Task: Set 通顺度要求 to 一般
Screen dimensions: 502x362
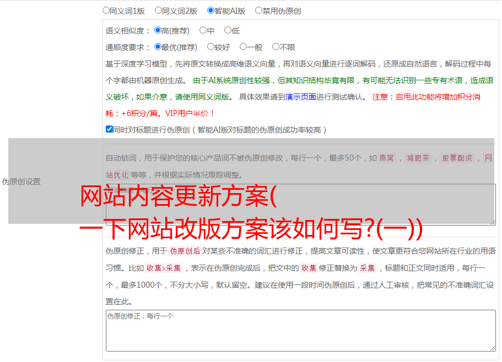Action: (244, 47)
